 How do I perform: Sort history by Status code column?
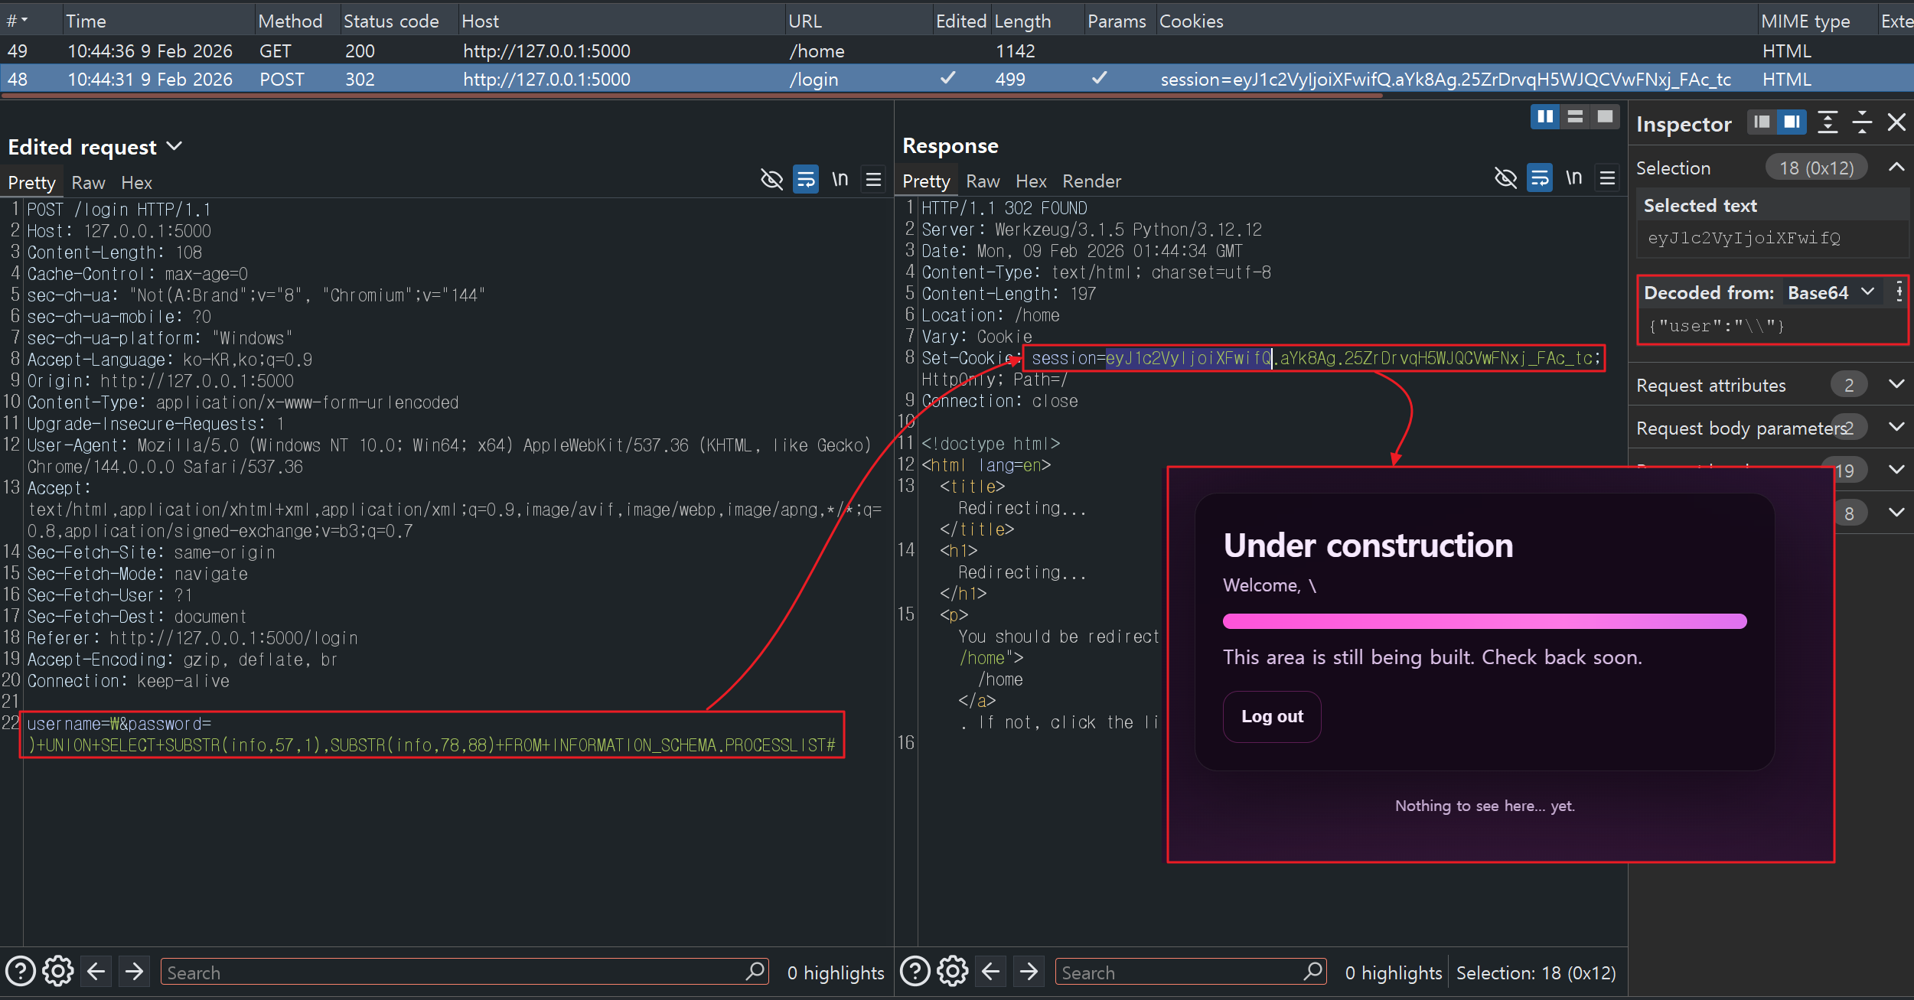click(x=390, y=21)
